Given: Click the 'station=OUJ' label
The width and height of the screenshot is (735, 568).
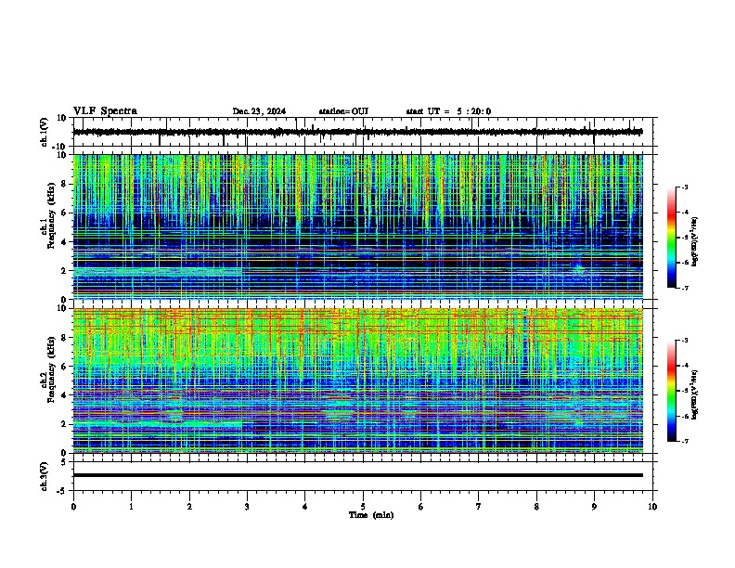Looking at the screenshot, I should click(343, 111).
